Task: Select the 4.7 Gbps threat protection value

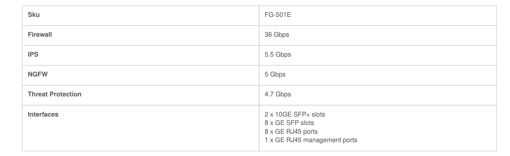Action: pyautogui.click(x=278, y=94)
